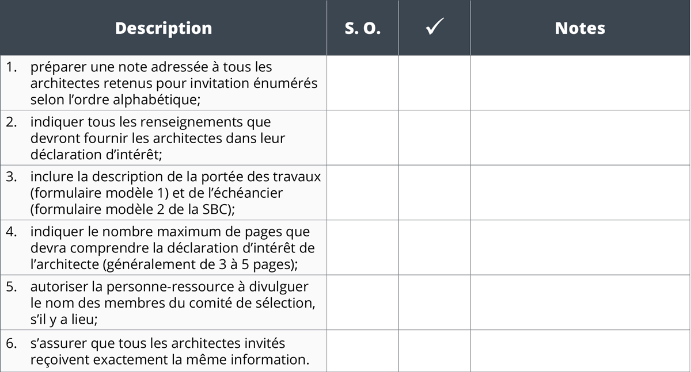Mark S. O. cell for item 6
Screen dimensions: 691x372
tap(363, 351)
